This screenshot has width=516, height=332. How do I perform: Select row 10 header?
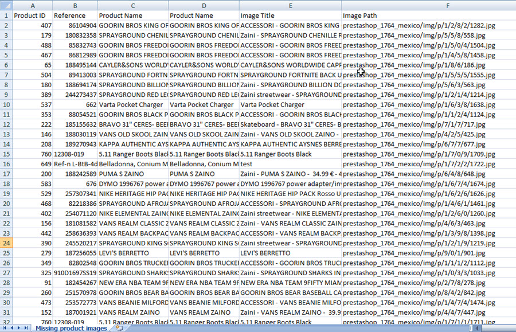point(6,104)
